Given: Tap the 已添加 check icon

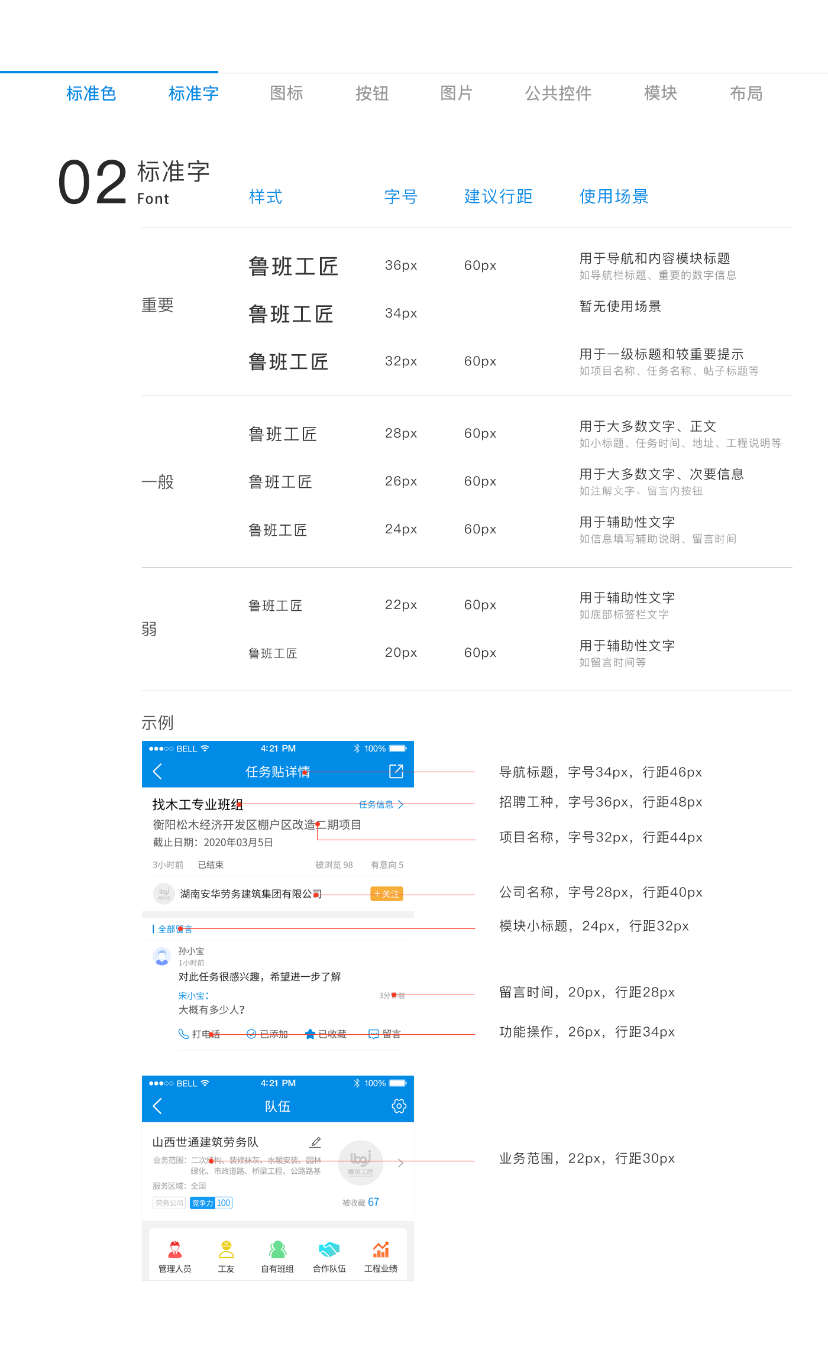Looking at the screenshot, I should click(251, 1034).
